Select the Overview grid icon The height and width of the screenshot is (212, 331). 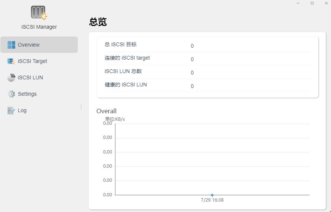11,45
